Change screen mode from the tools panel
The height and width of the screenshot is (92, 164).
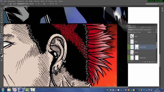(2, 60)
